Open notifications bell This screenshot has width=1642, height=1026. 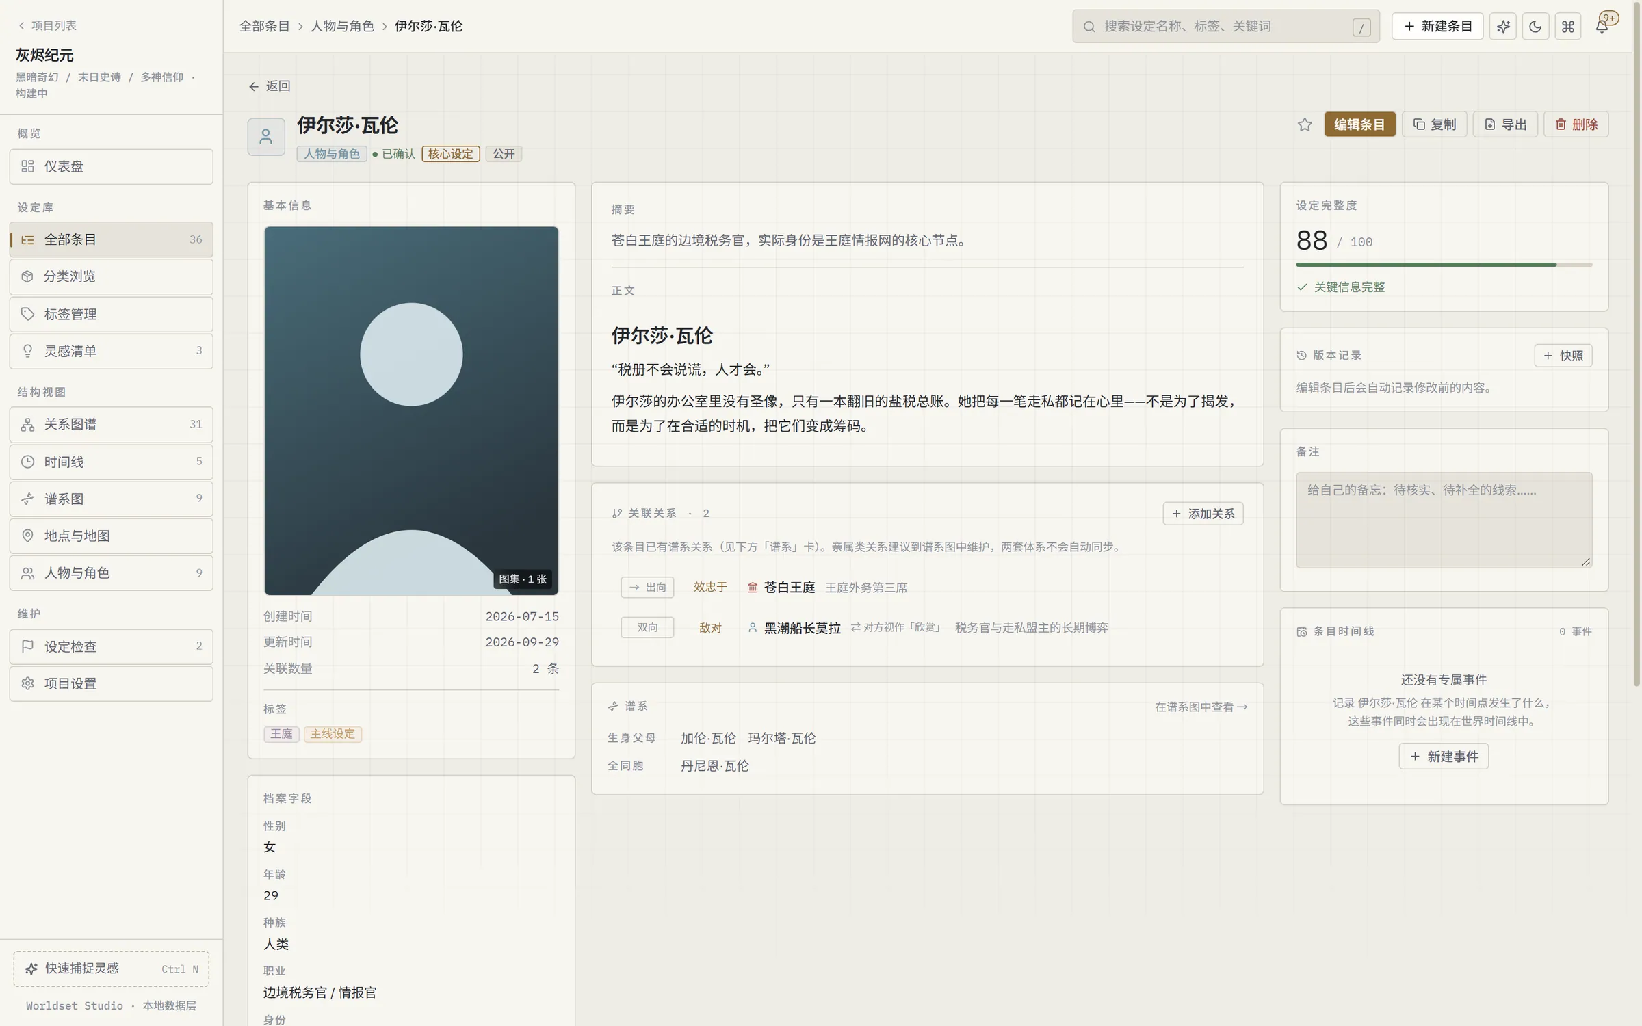click(1602, 25)
